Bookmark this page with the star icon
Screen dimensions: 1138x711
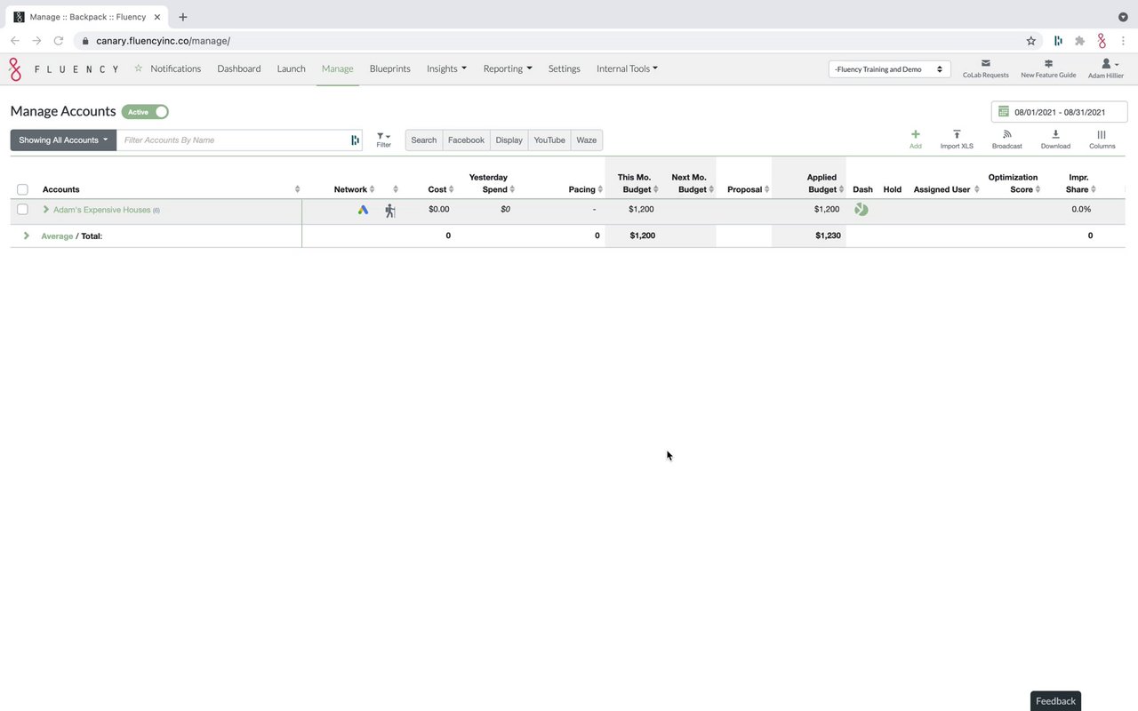pos(1031,41)
